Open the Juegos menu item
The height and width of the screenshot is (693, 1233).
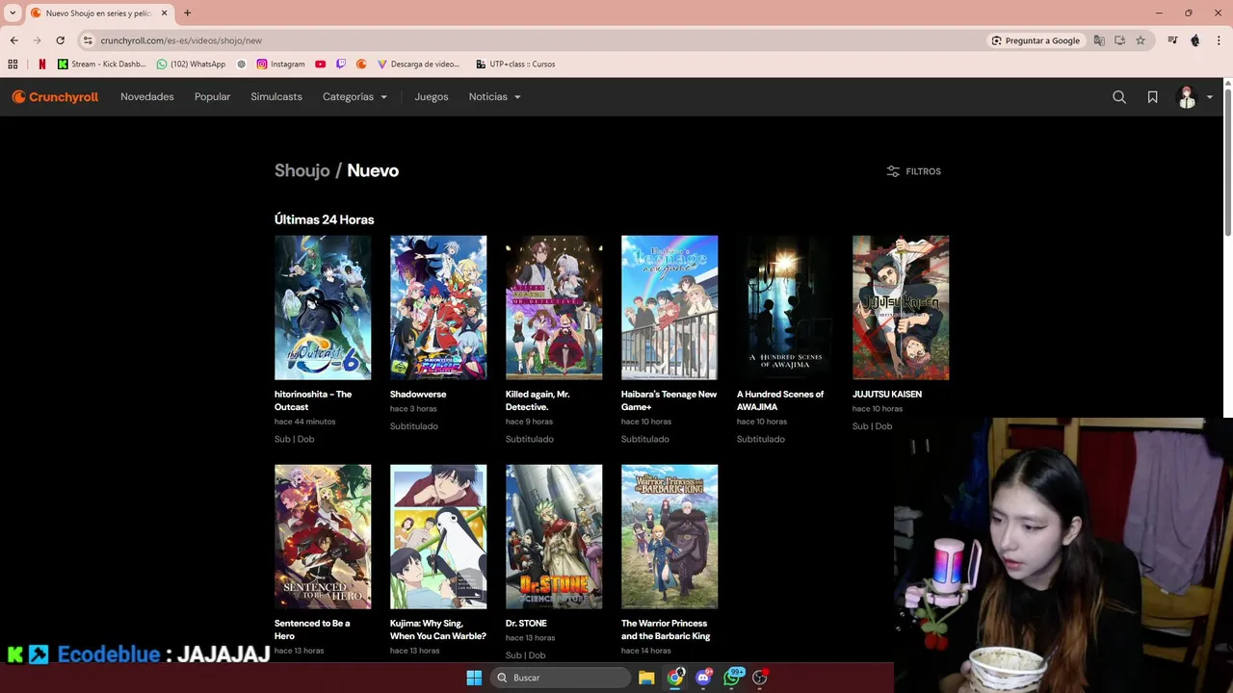(432, 97)
